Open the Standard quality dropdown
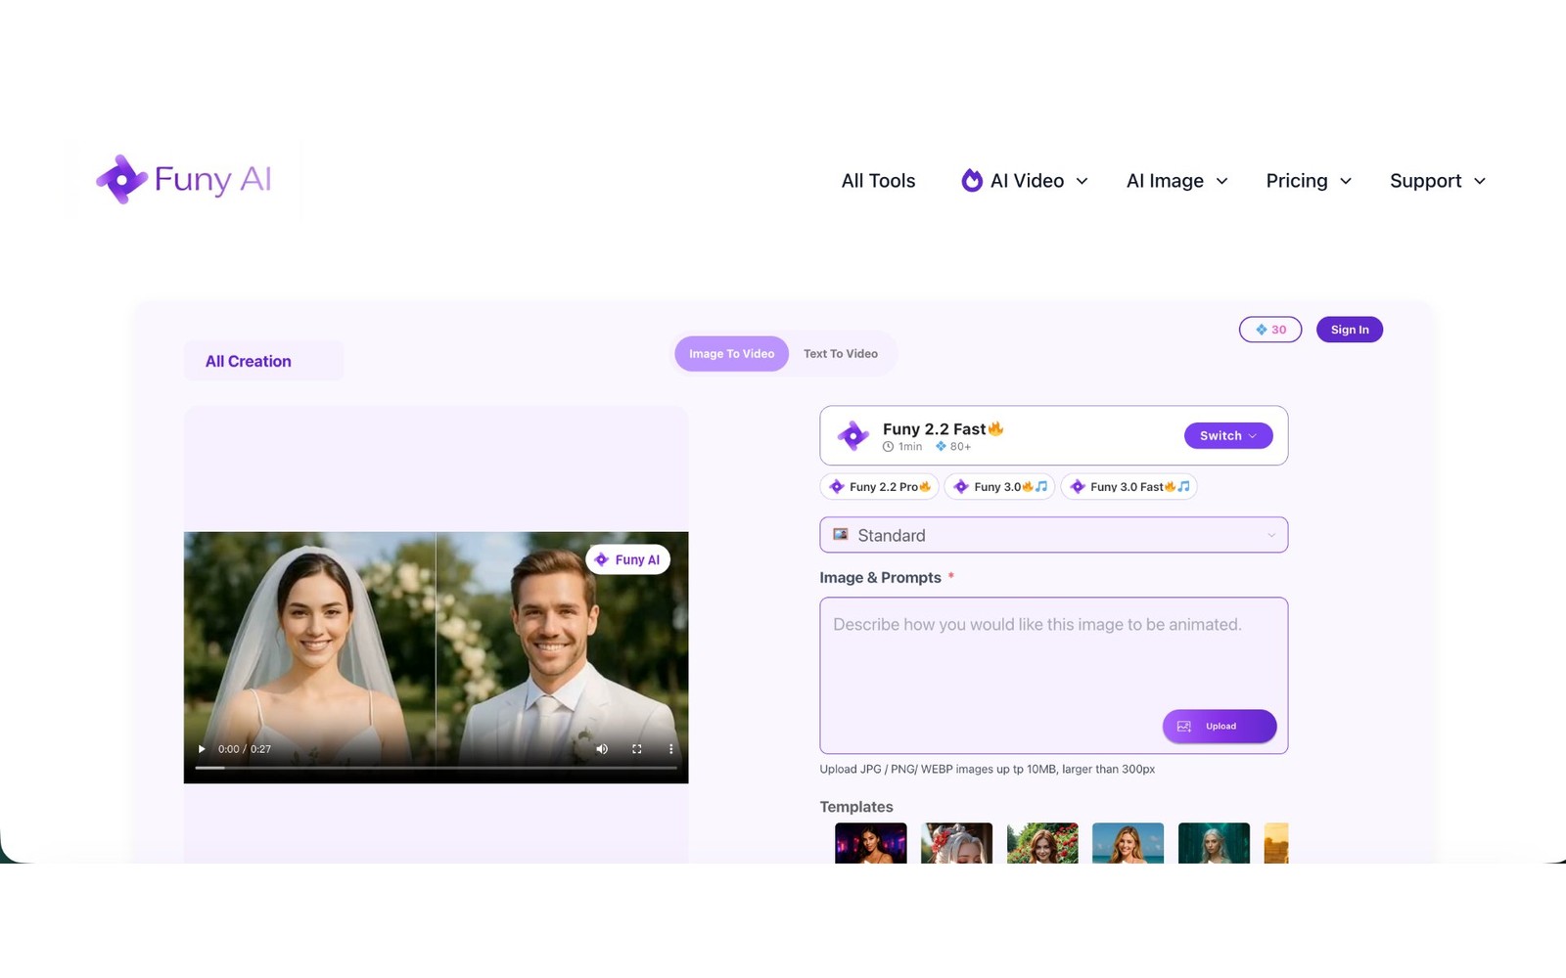 tap(1054, 535)
